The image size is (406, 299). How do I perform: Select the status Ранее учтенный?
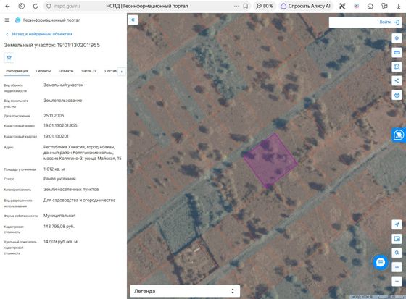(59, 179)
